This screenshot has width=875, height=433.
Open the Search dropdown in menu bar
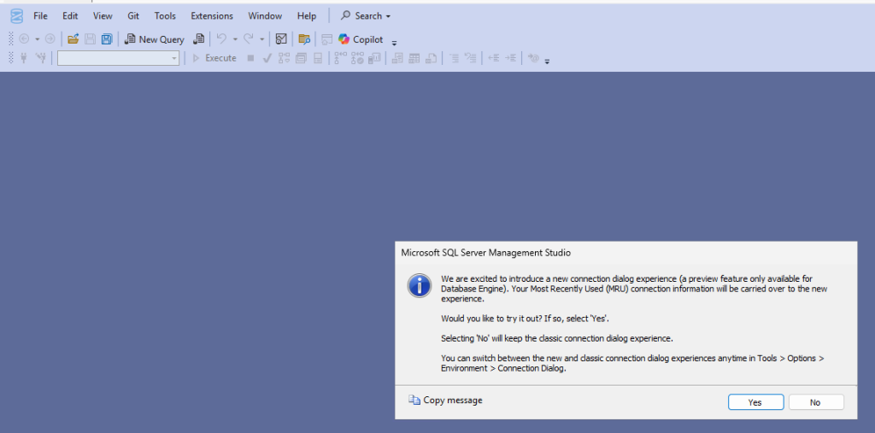366,15
